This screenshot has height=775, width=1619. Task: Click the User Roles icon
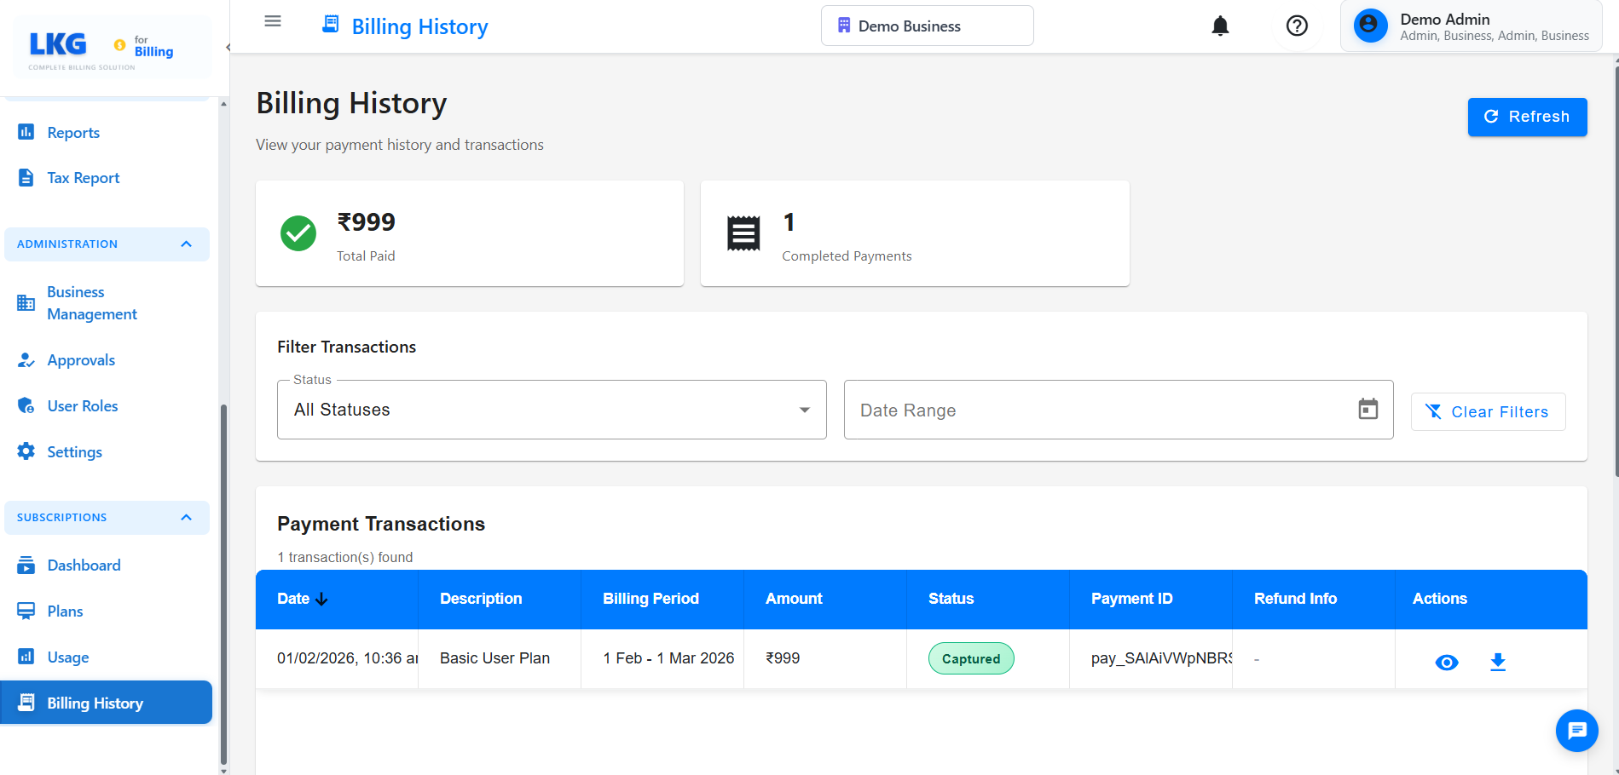26,405
